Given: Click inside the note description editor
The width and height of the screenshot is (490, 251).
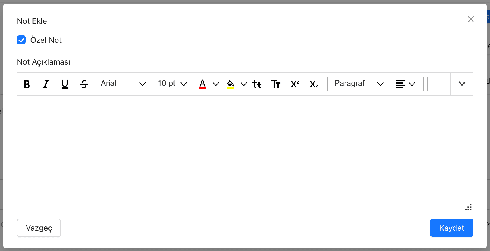Looking at the screenshot, I should coord(245,154).
